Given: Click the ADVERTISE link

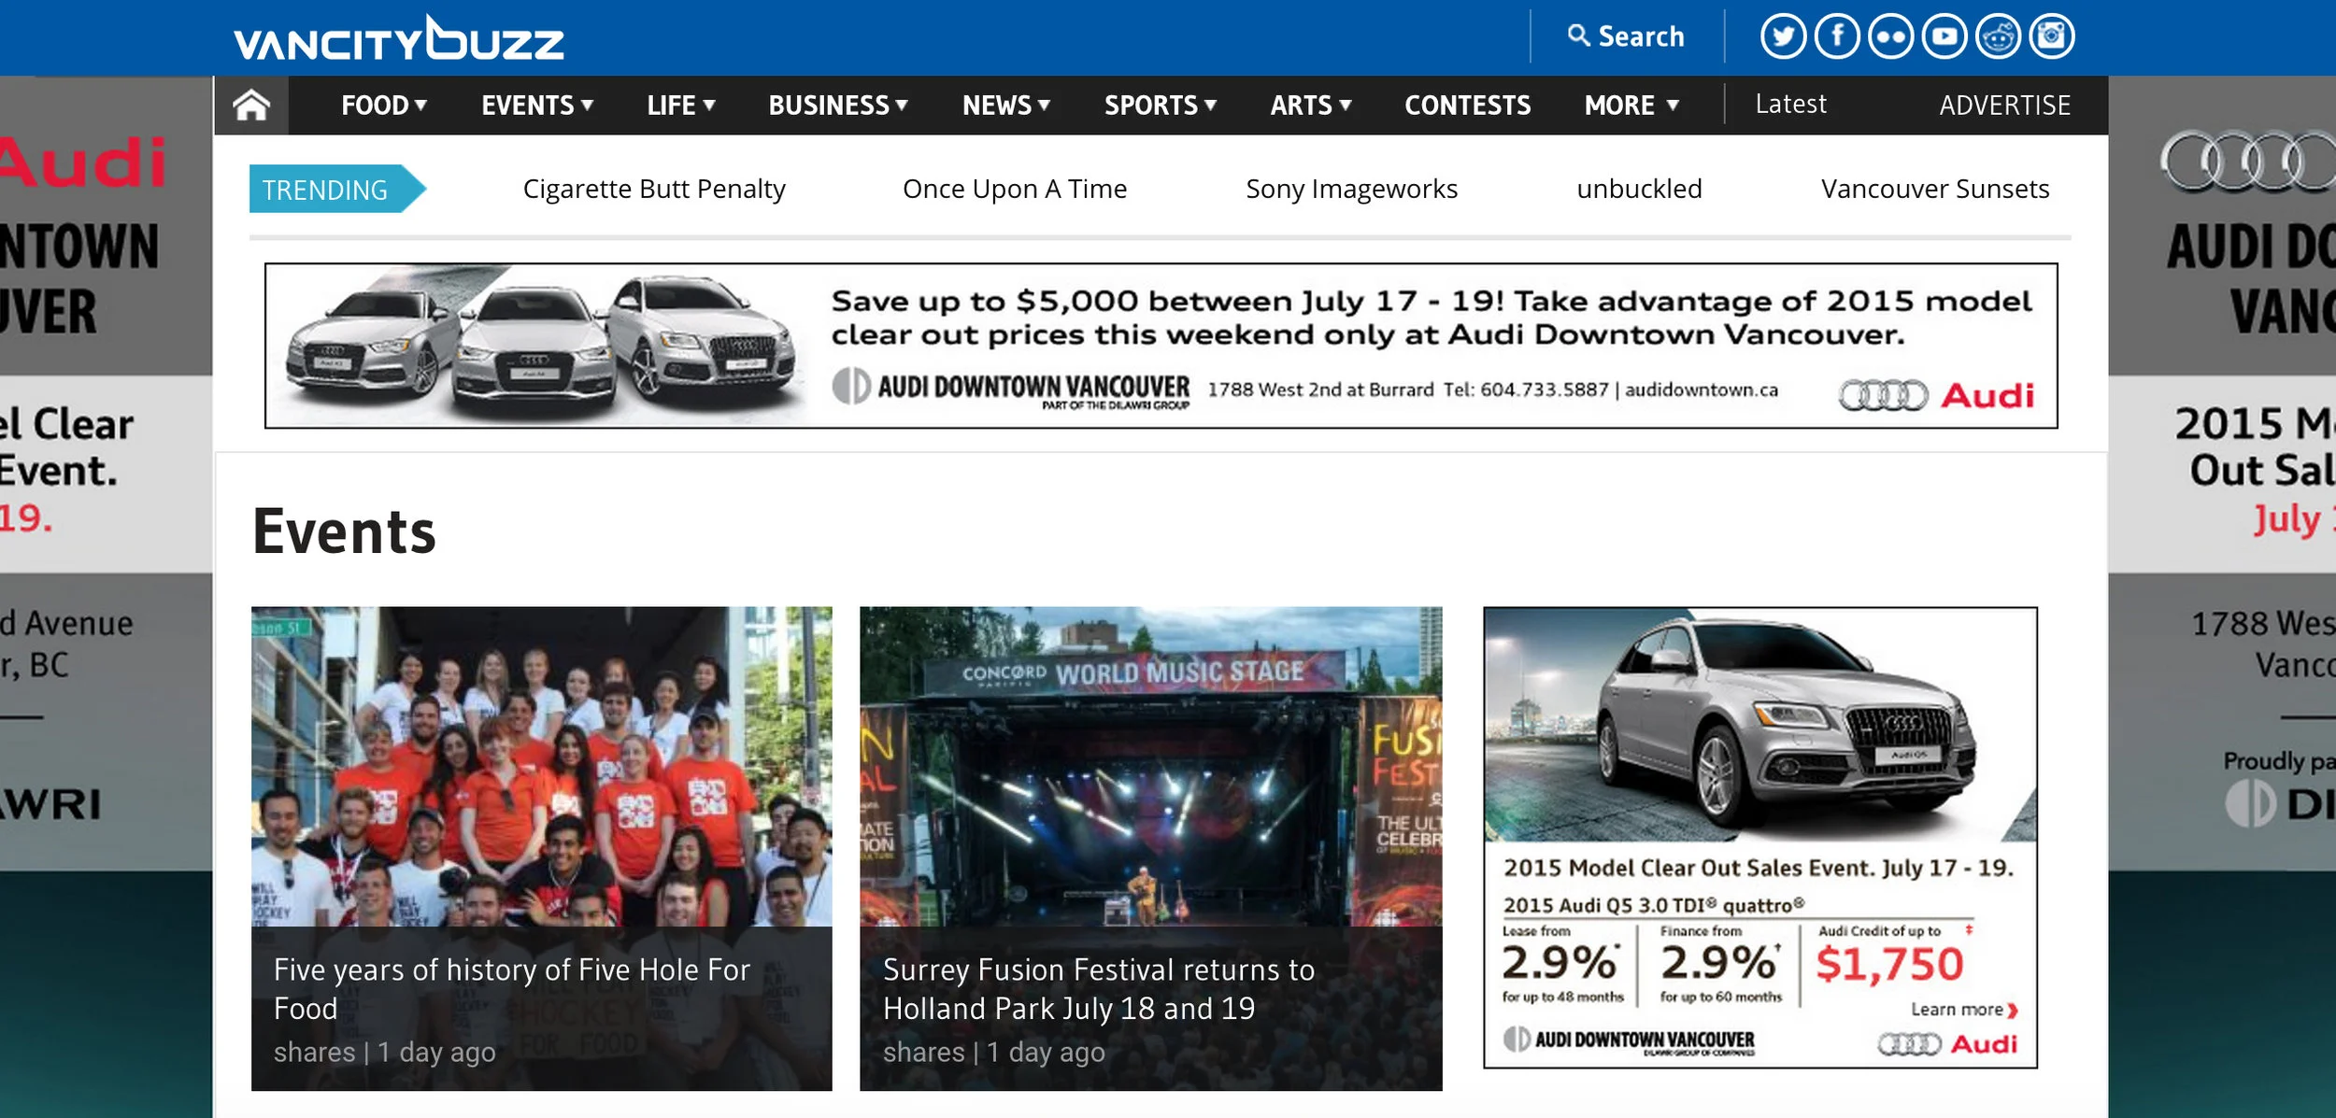Looking at the screenshot, I should pyautogui.click(x=2004, y=106).
